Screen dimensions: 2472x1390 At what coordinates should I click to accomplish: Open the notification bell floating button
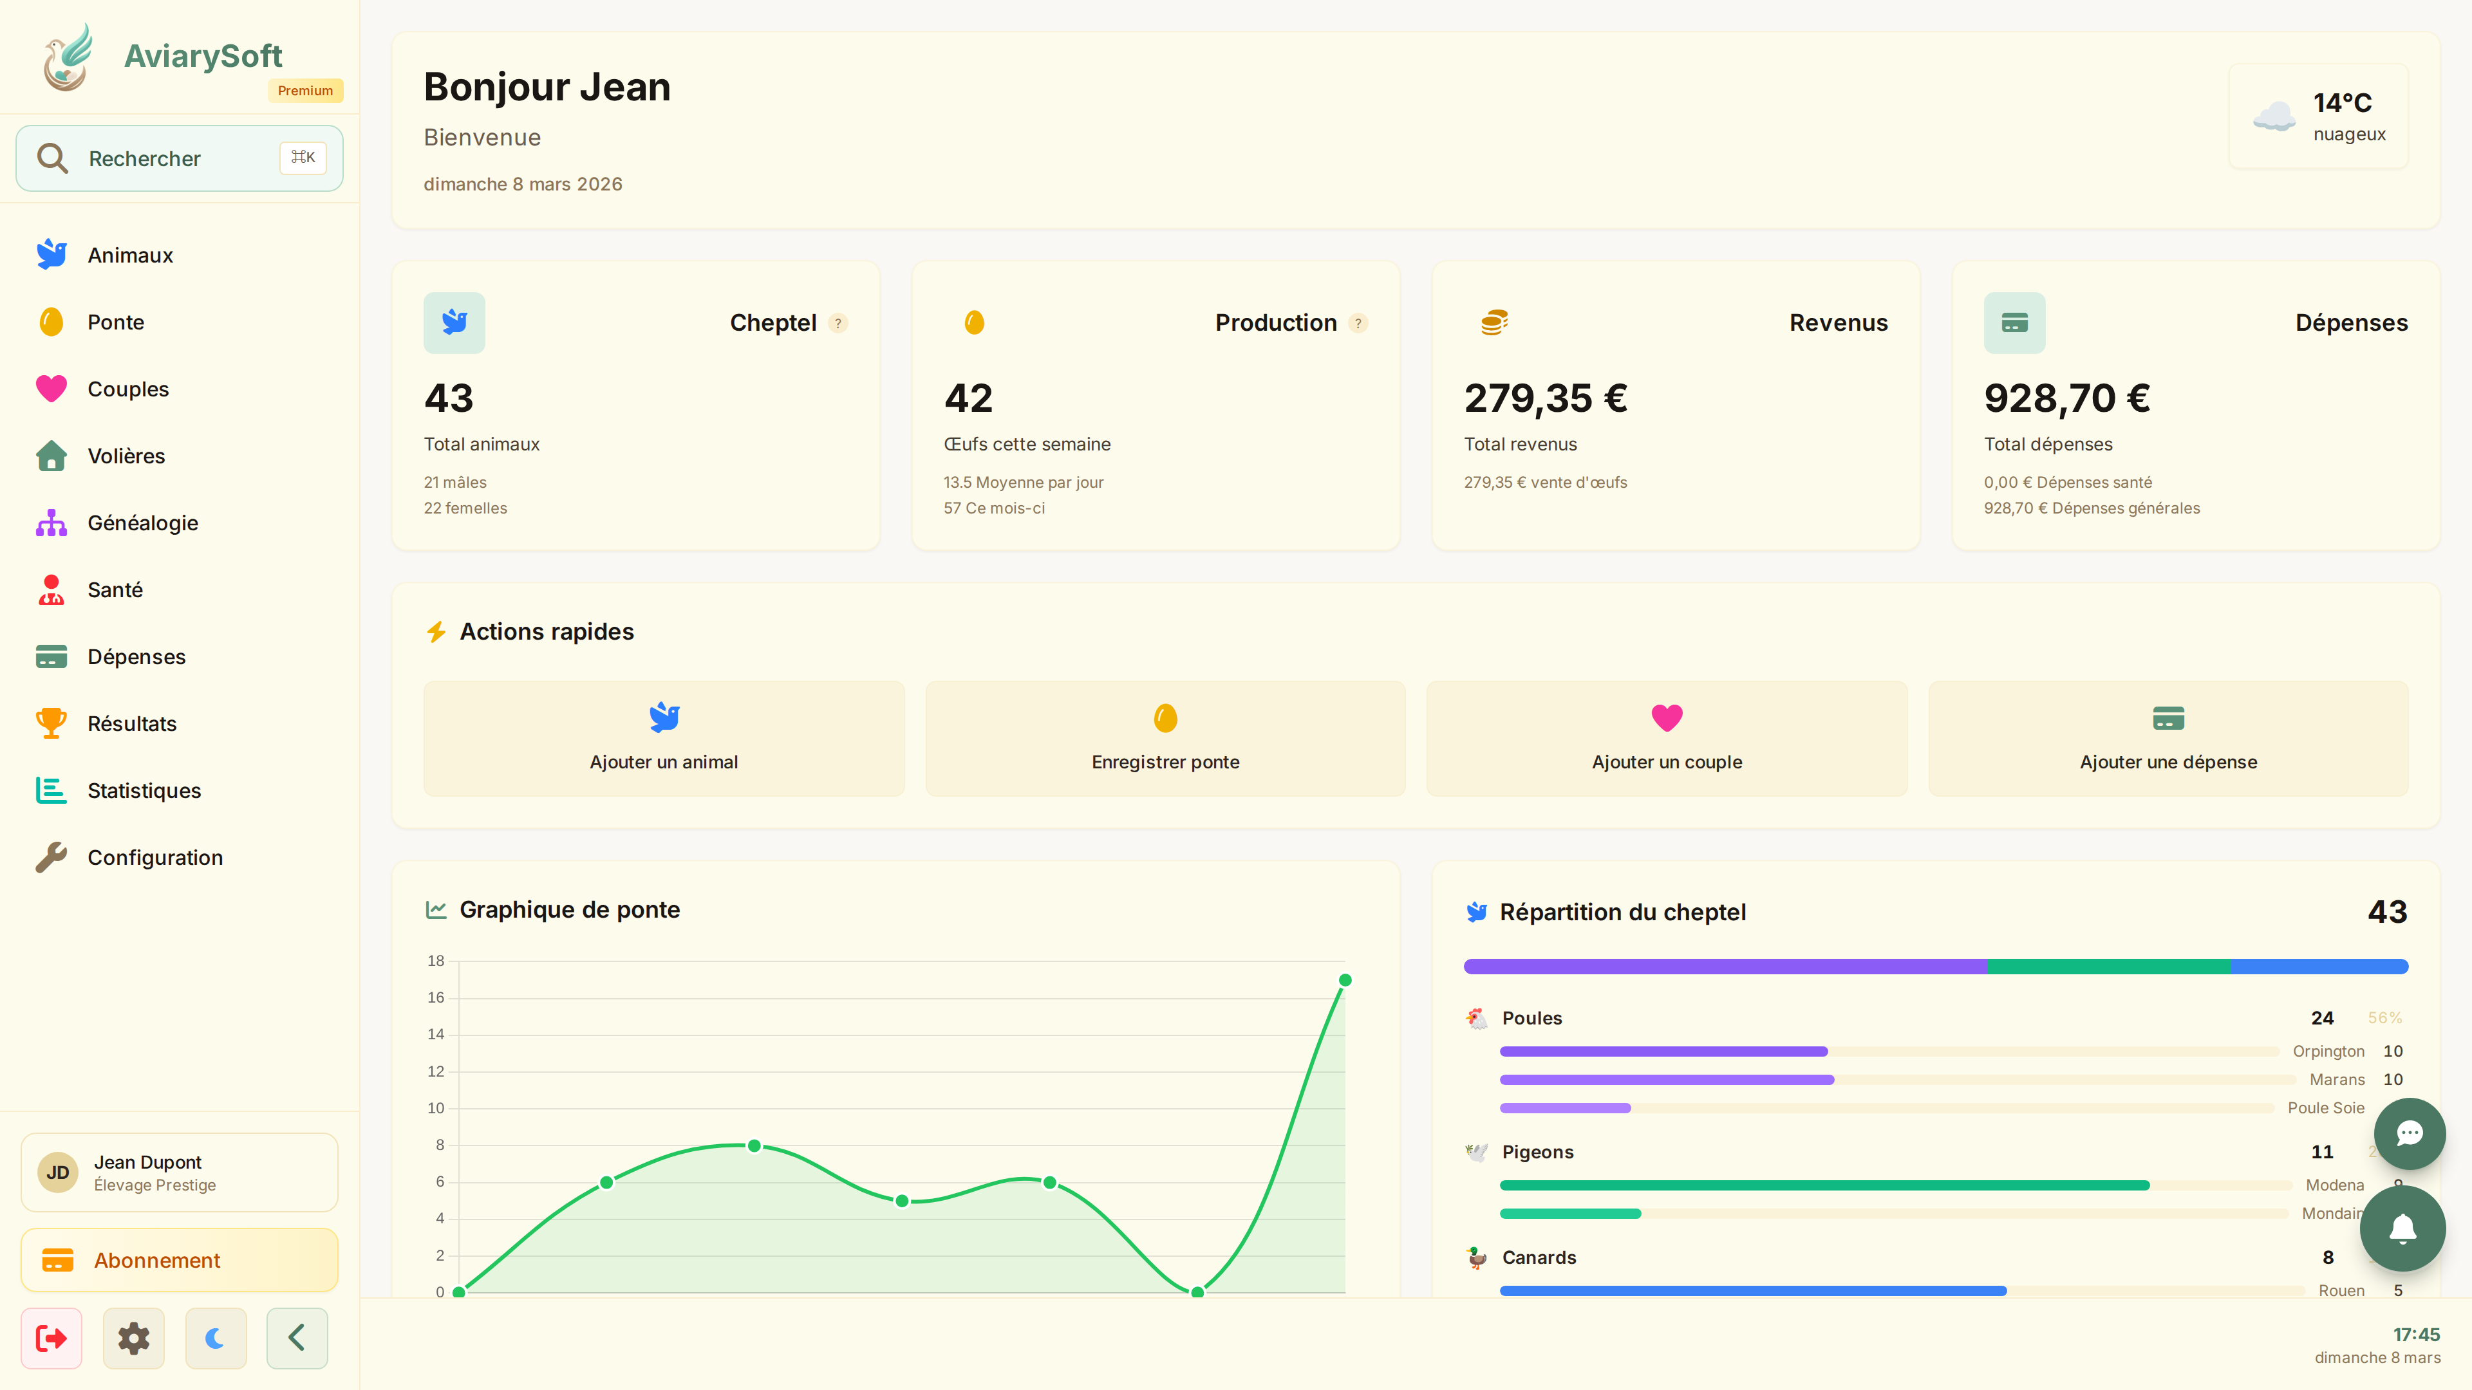pyautogui.click(x=2404, y=1229)
